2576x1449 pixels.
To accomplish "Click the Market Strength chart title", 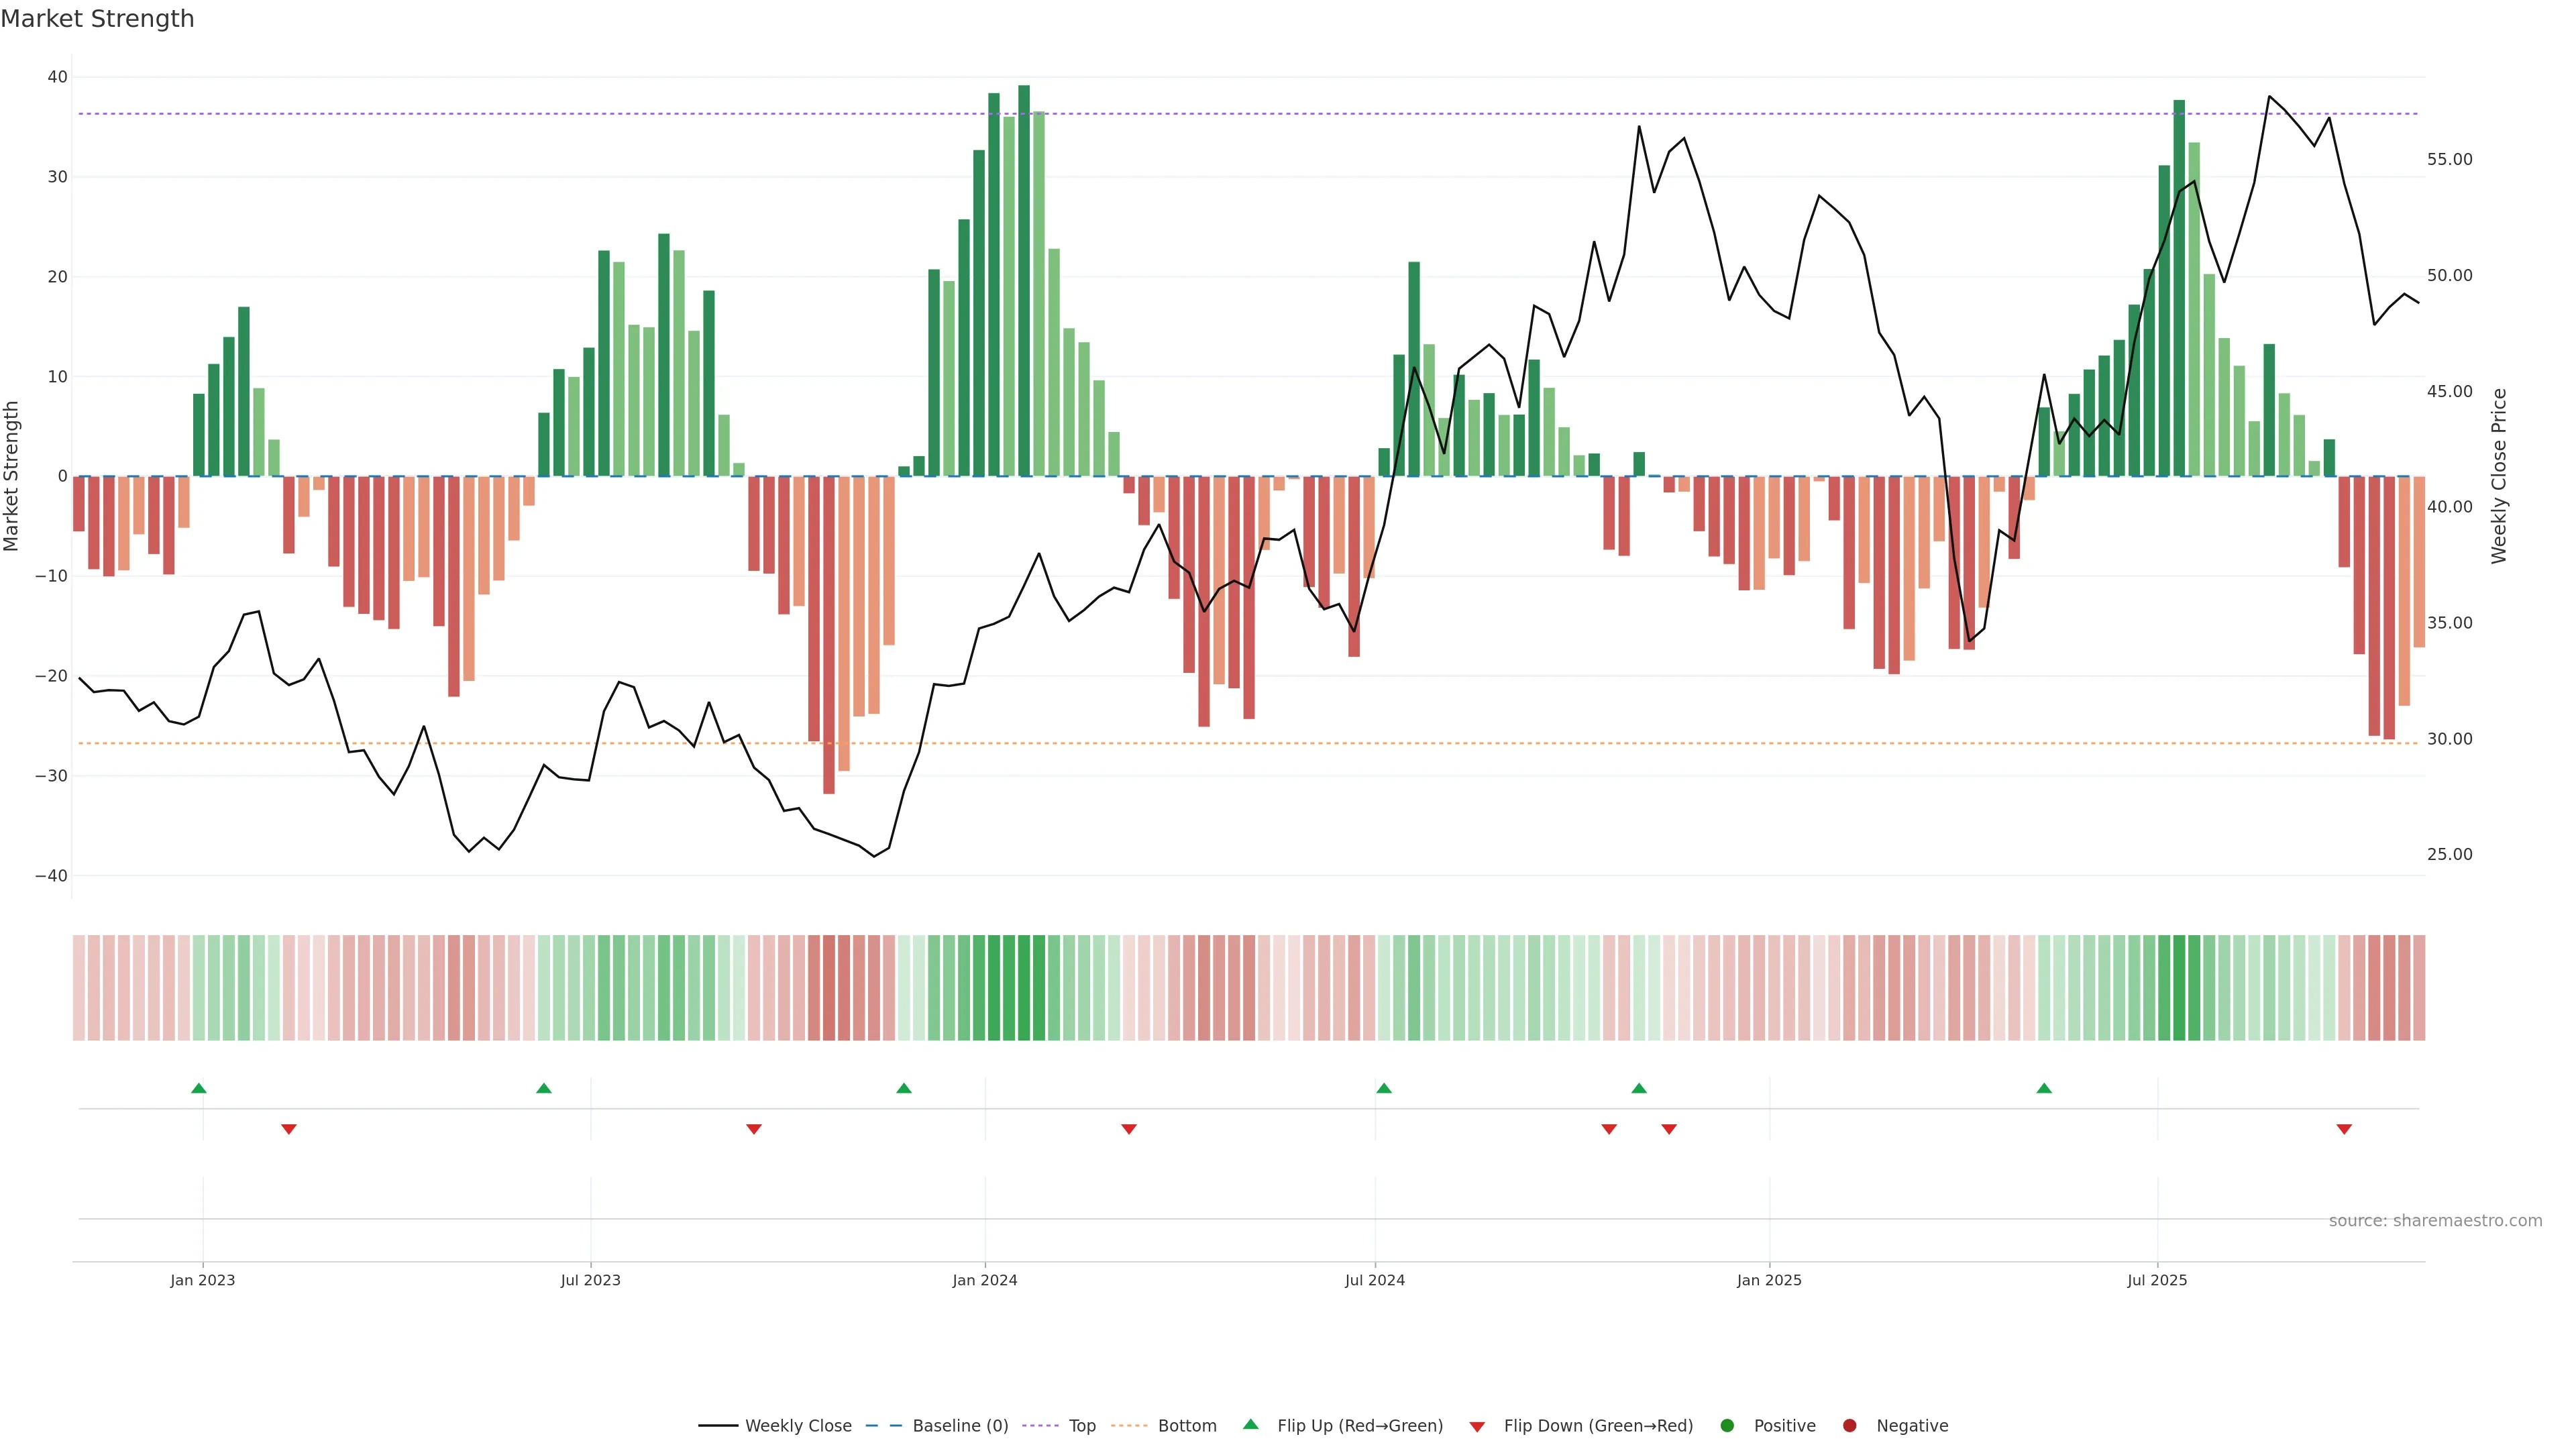I will (98, 19).
